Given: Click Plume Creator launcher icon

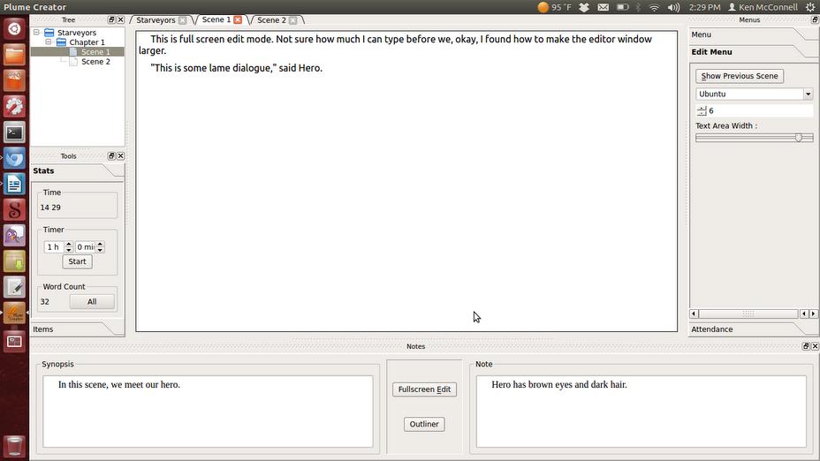Looking at the screenshot, I should point(14,314).
